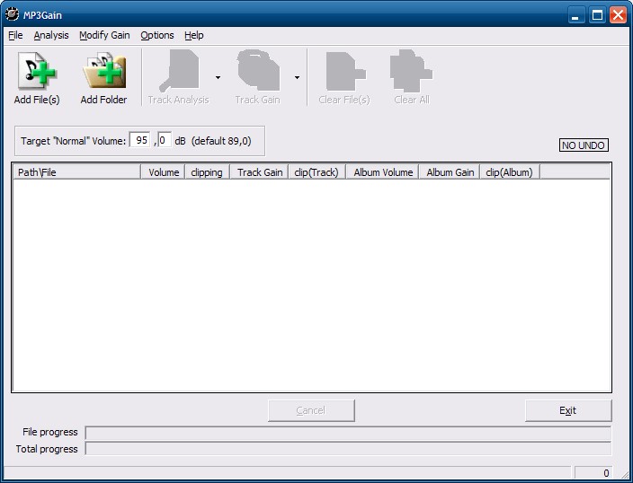Screen dimensions: 633x483
Task: Open the Options menu
Action: point(157,35)
